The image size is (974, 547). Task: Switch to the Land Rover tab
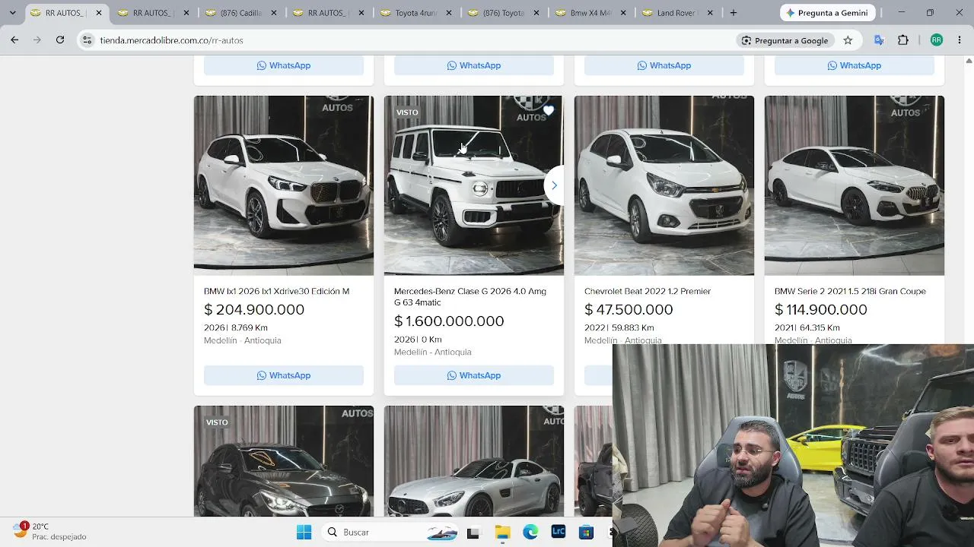[677, 13]
